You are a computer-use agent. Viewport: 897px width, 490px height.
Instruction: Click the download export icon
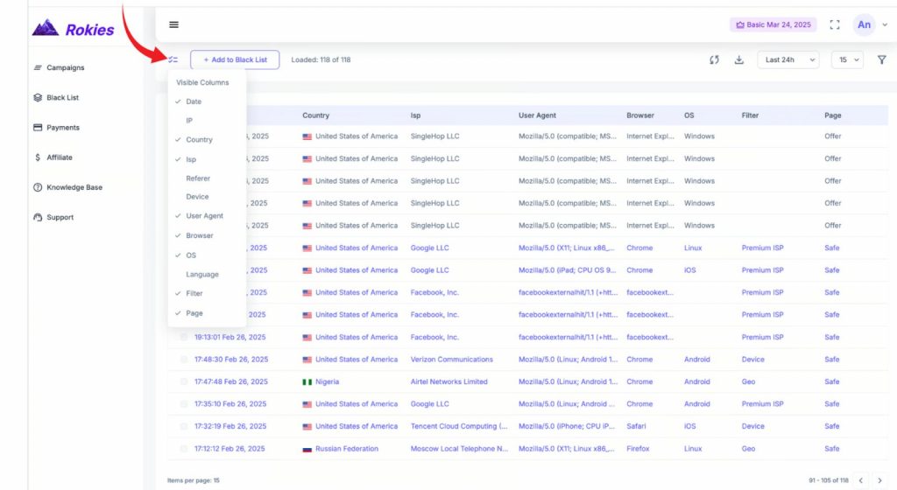click(739, 59)
